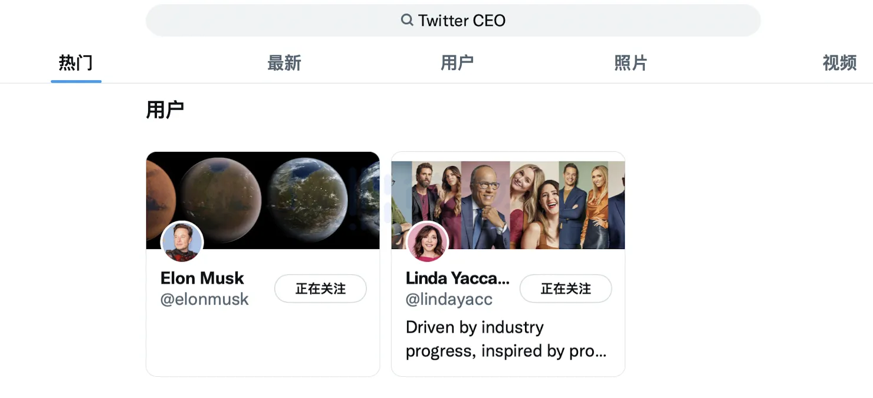Click the 用户 section heading

click(165, 110)
